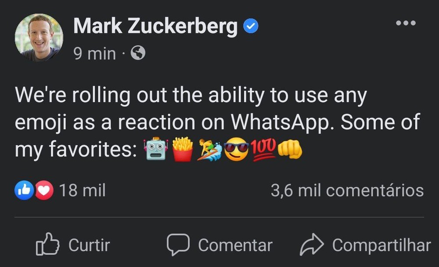Click the sunglasses face emoji
This screenshot has width=439, height=267.
236,150
